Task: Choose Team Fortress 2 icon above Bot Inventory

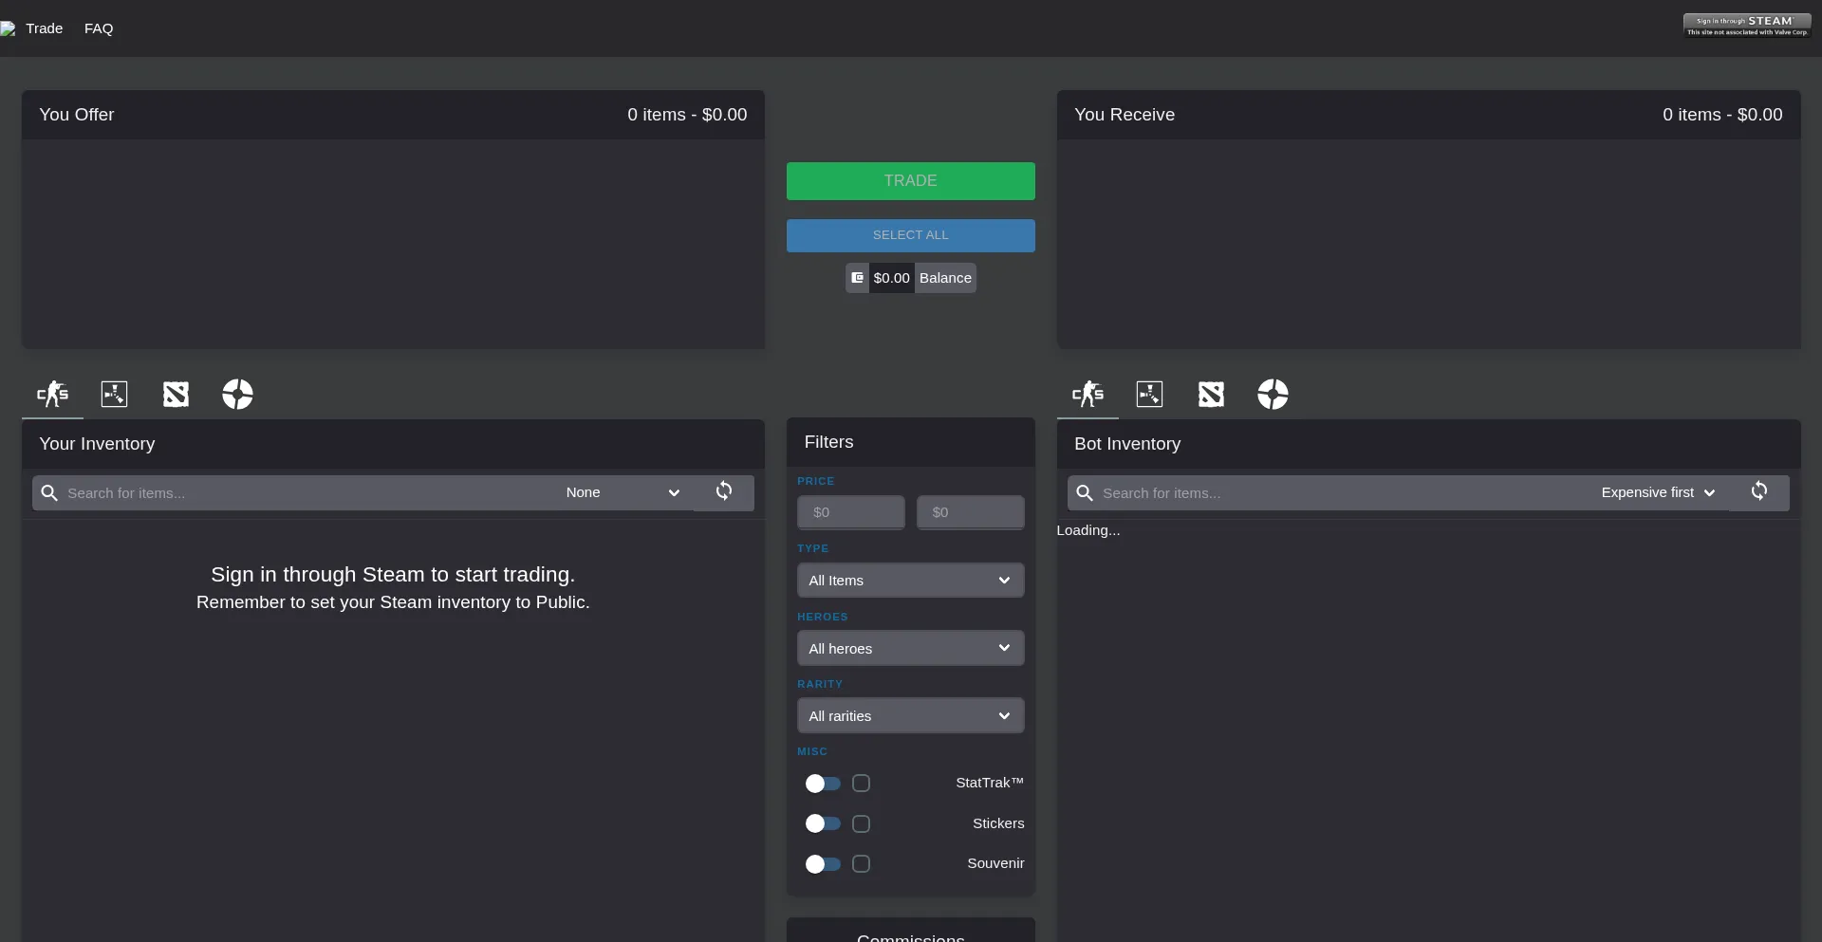Action: (1273, 394)
